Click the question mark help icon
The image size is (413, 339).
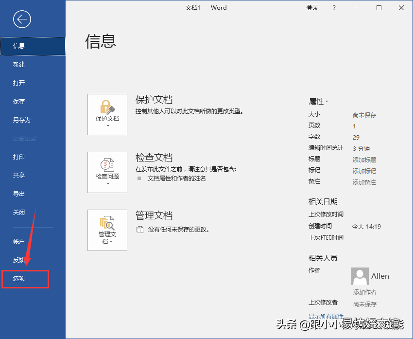(x=334, y=8)
